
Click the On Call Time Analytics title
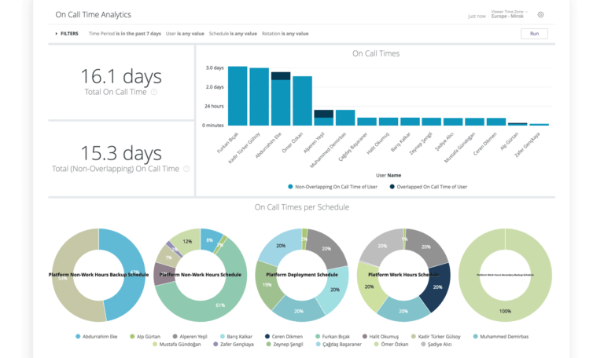point(94,15)
